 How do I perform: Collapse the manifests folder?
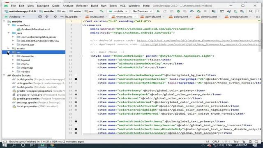[9, 25]
